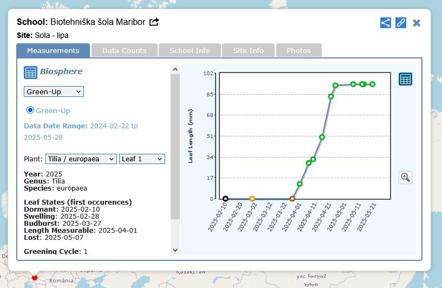The height and width of the screenshot is (288, 442).
Task: Open the data table icon beside chart
Action: 405,79
